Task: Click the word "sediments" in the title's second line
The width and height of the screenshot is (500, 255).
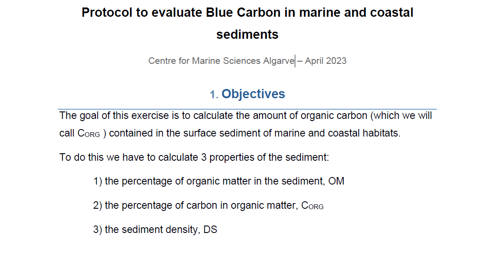Action: [x=247, y=34]
